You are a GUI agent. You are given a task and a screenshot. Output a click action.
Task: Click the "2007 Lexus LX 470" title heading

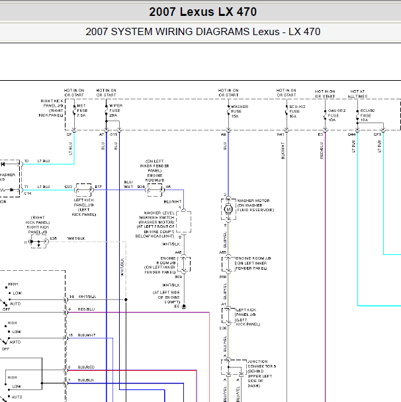[x=202, y=12]
